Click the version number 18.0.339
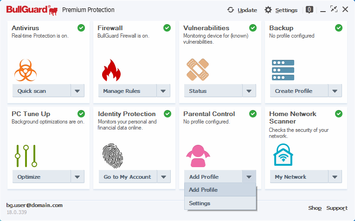 17,212
